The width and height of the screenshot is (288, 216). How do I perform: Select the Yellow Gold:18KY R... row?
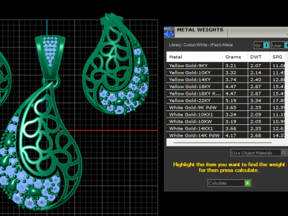(226, 94)
